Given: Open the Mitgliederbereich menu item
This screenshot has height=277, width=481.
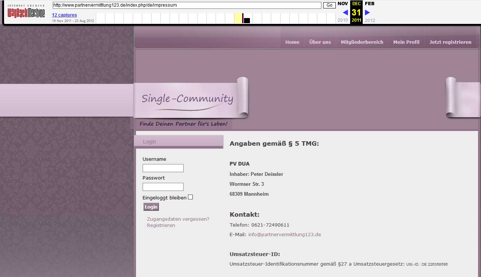Looking at the screenshot, I should pyautogui.click(x=362, y=42).
